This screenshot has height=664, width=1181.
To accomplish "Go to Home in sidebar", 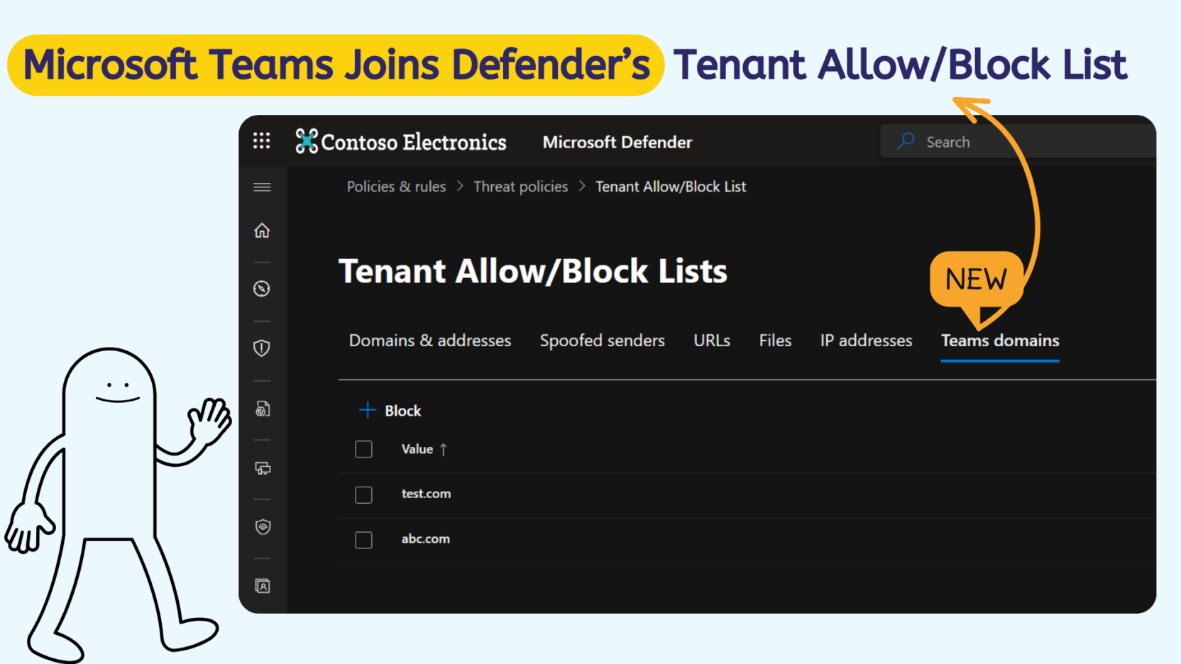I will tap(262, 231).
